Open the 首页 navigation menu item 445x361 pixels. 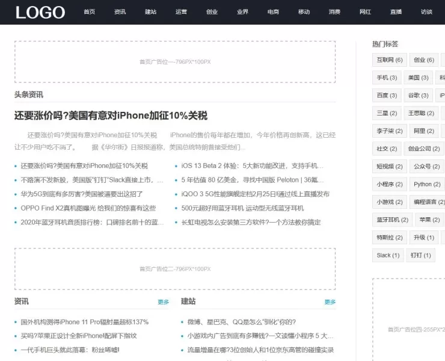pyautogui.click(x=89, y=12)
